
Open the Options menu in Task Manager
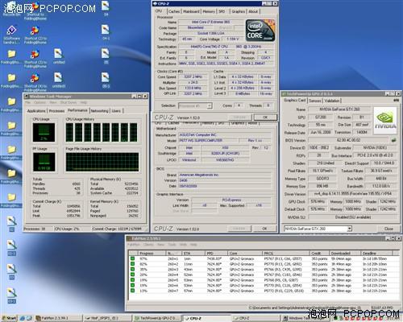[39, 102]
